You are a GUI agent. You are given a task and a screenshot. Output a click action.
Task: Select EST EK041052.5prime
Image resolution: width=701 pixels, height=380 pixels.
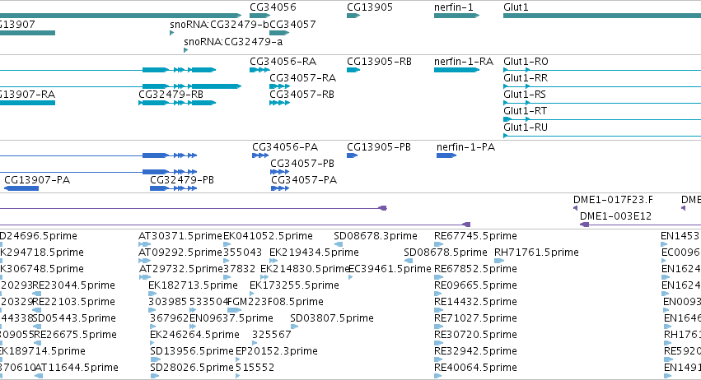point(268,236)
